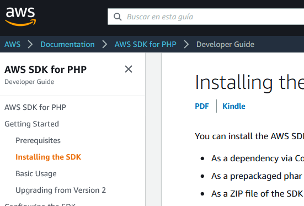Viewport: 304px width, 206px height.
Task: Close the sidebar navigation panel
Action: 129,69
